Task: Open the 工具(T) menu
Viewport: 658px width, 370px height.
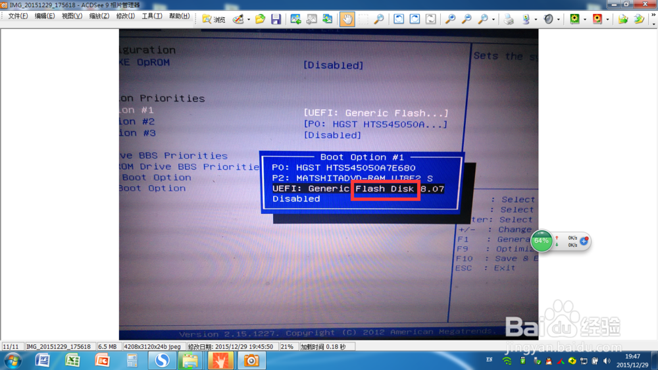Action: pos(152,16)
